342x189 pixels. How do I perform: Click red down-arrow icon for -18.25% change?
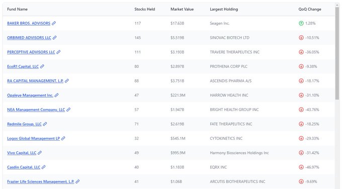[301, 124]
